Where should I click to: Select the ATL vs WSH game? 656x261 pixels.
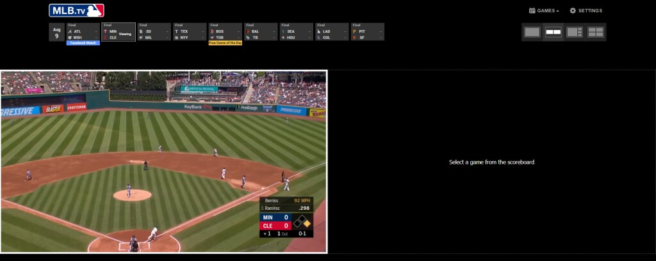click(x=82, y=32)
